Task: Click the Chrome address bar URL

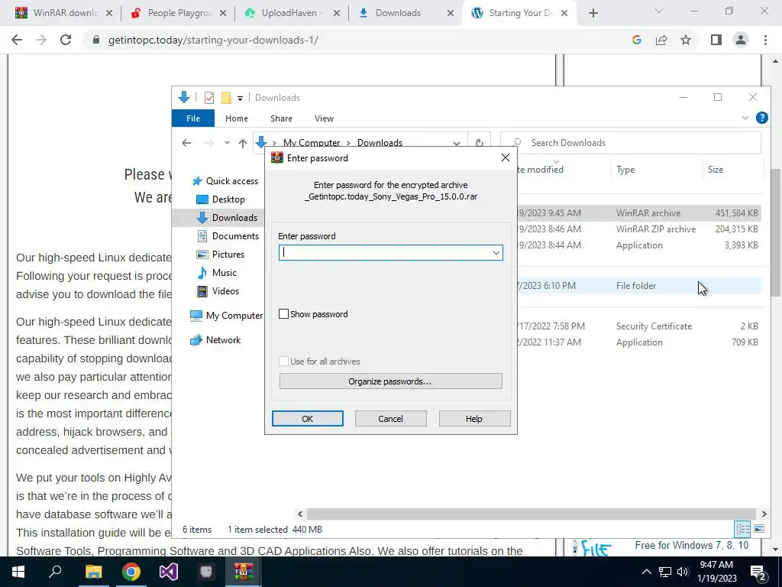Action: pyautogui.click(x=213, y=40)
